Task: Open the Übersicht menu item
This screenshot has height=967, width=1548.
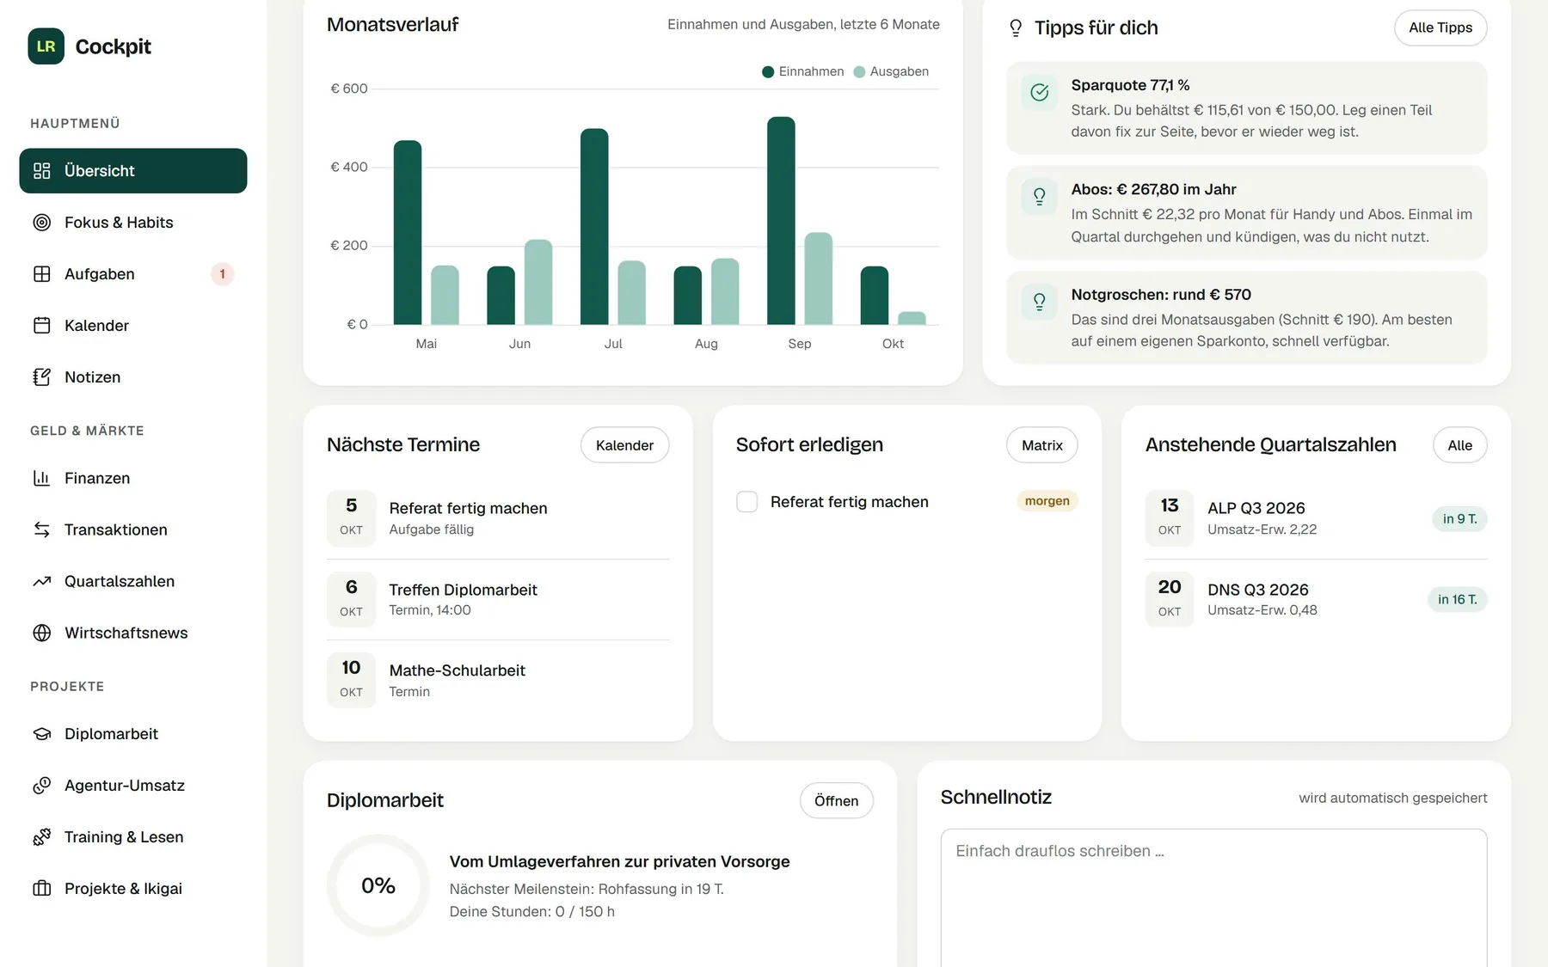Action: pyautogui.click(x=133, y=171)
